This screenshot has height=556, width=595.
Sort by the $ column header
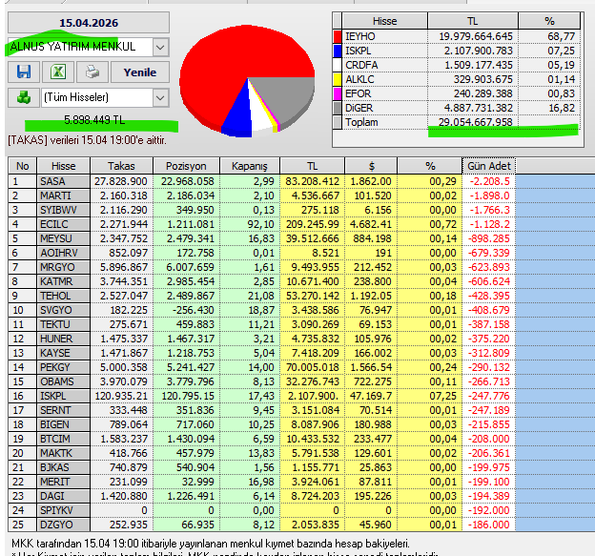(371, 166)
